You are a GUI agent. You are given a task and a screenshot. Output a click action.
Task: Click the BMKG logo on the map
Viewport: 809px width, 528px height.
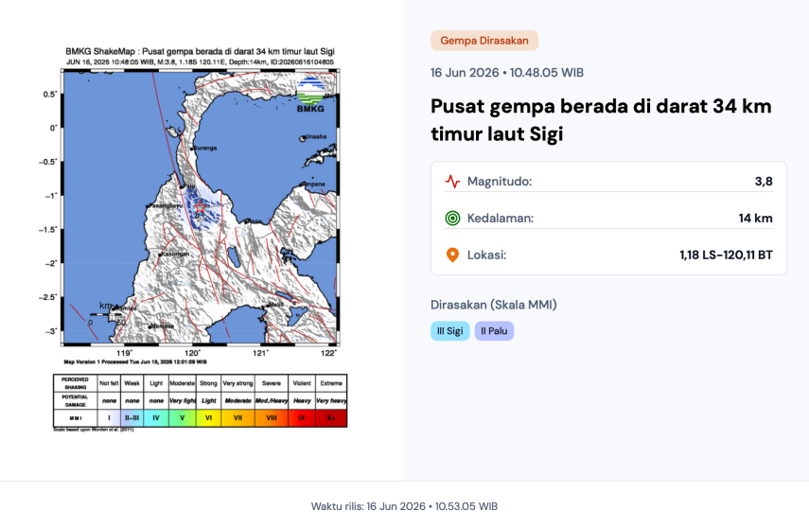[311, 96]
